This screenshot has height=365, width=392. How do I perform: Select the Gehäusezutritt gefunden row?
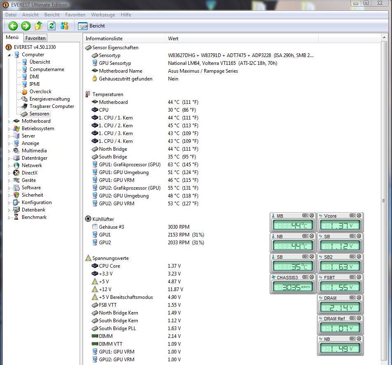click(x=200, y=79)
